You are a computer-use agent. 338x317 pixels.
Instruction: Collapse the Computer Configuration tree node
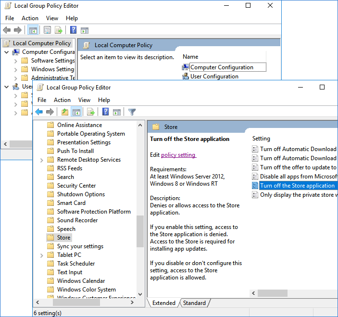pos(6,52)
